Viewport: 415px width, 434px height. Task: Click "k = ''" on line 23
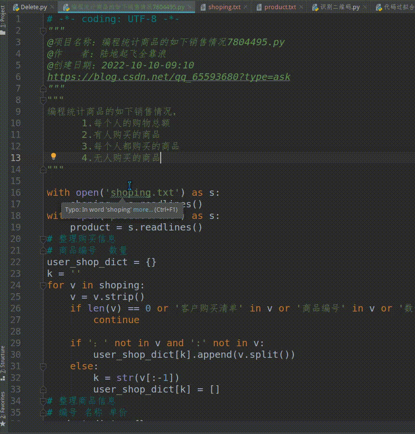coord(64,273)
